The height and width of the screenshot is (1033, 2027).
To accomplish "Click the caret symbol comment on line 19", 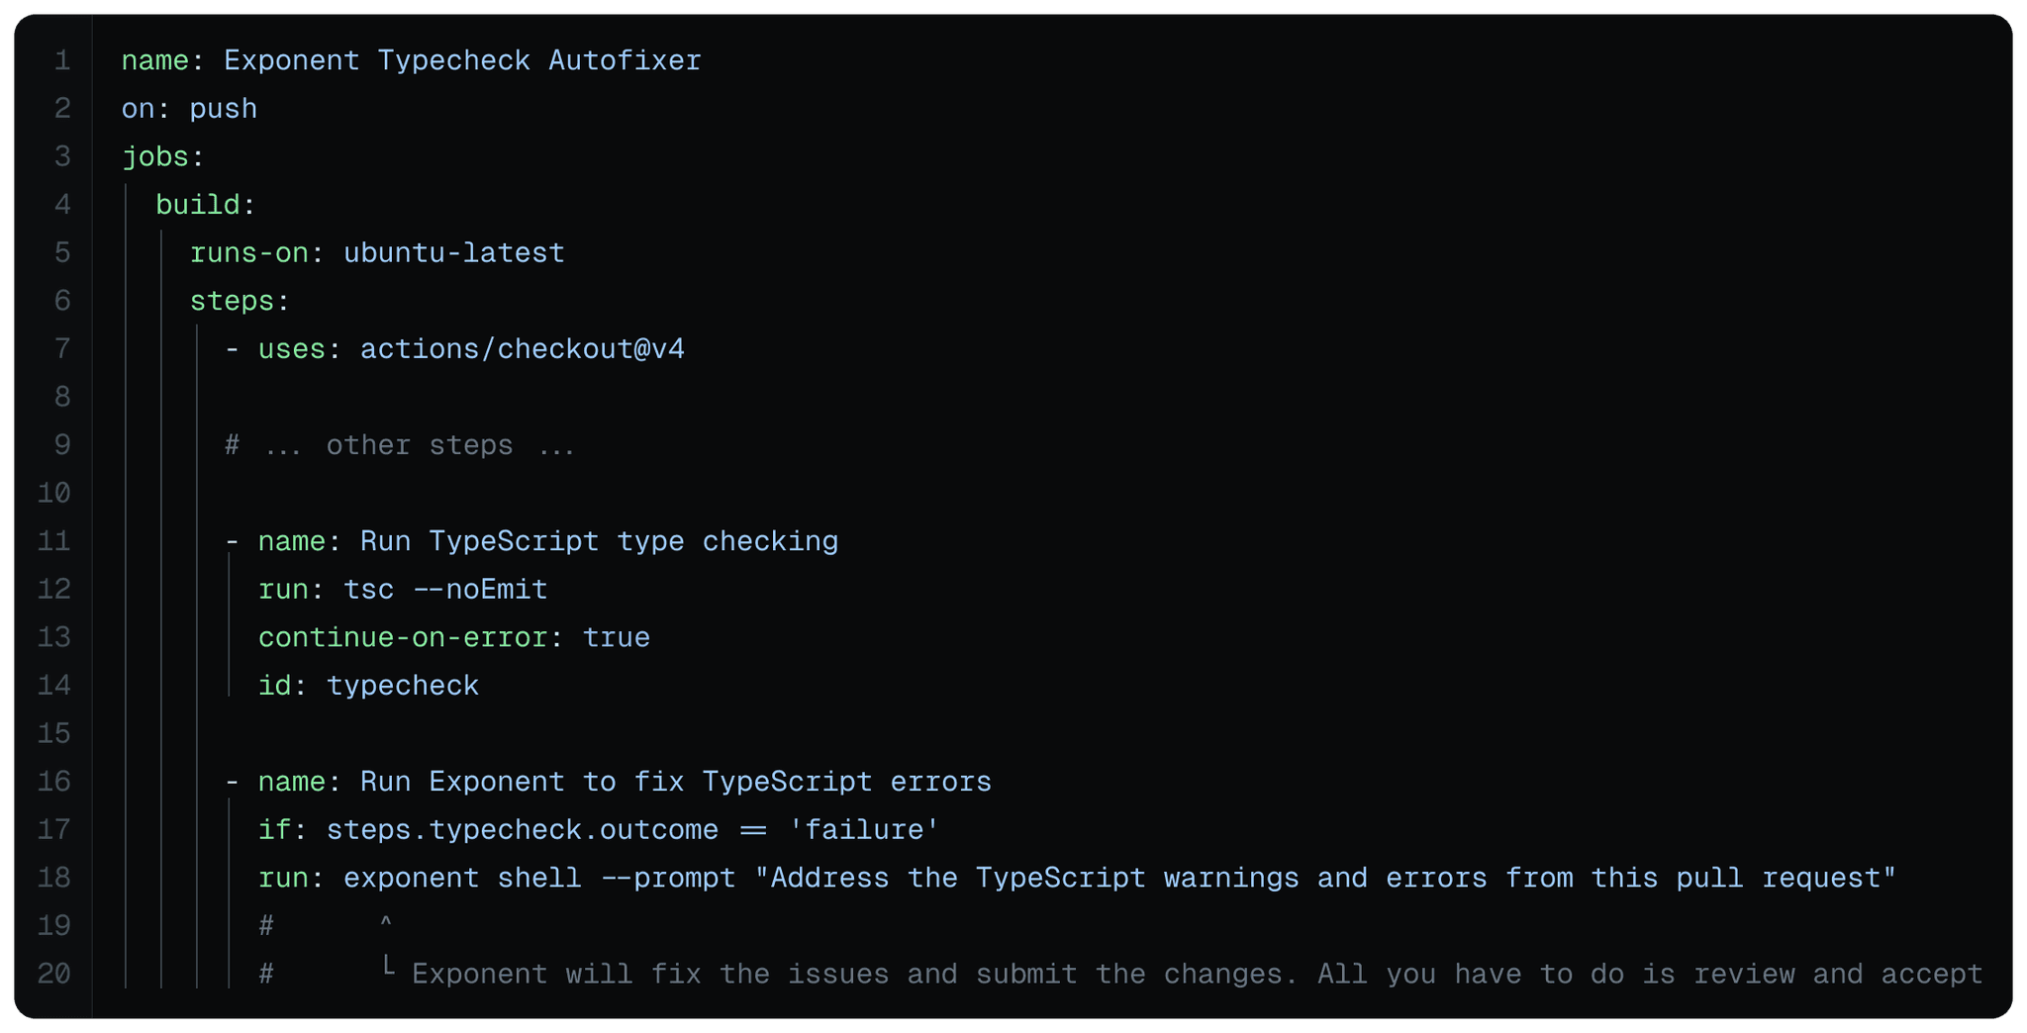I will pyautogui.click(x=386, y=923).
